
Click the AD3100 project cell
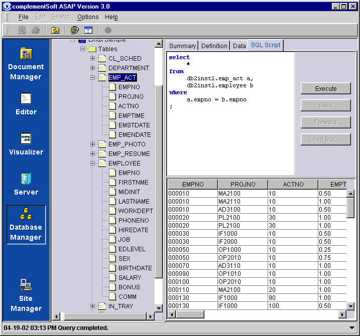coord(243,210)
